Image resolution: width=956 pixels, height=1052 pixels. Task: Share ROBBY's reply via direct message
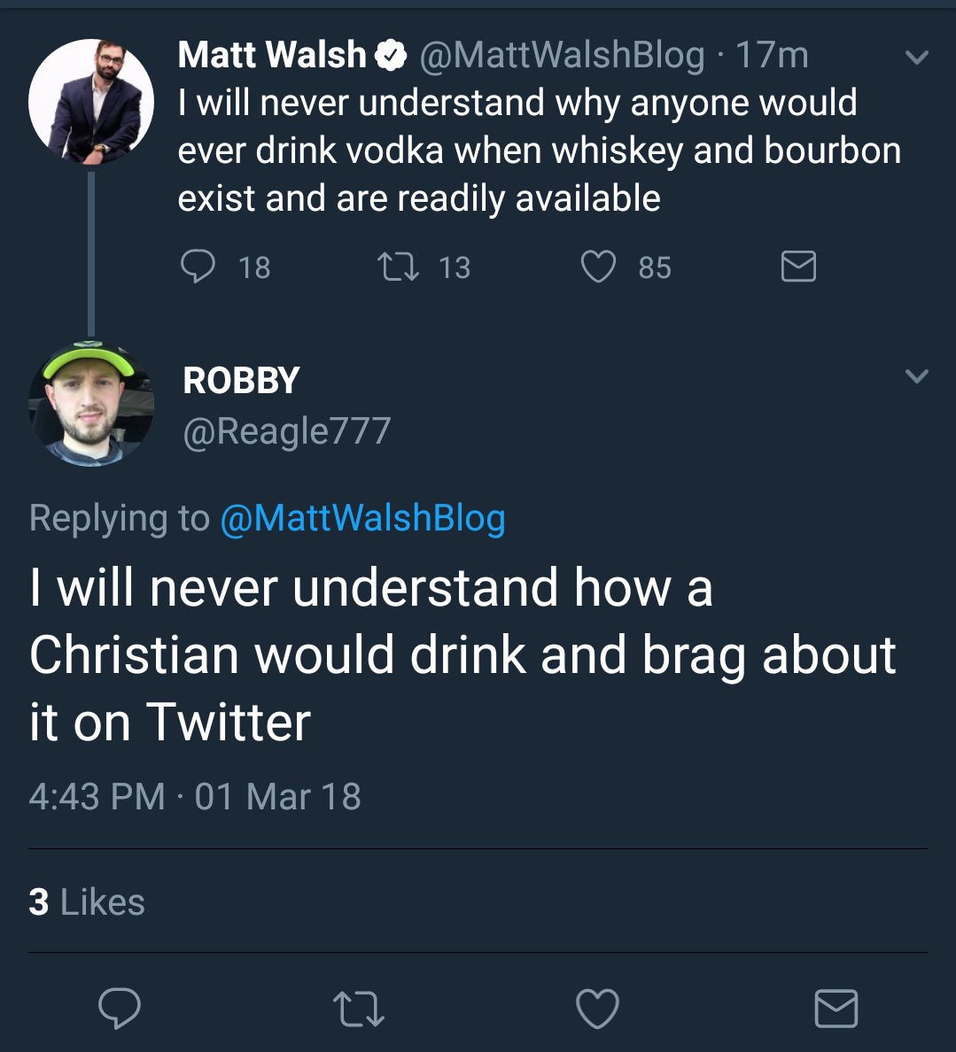click(x=836, y=1009)
